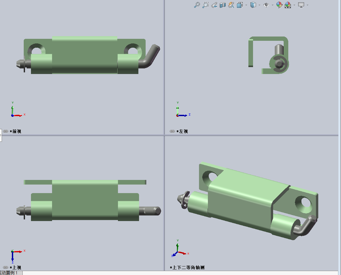
Task: Click the *上视 view label
Action: pos(15,267)
